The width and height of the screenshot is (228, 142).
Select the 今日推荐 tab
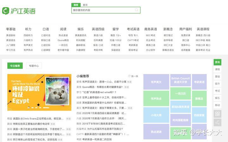pos(15,66)
